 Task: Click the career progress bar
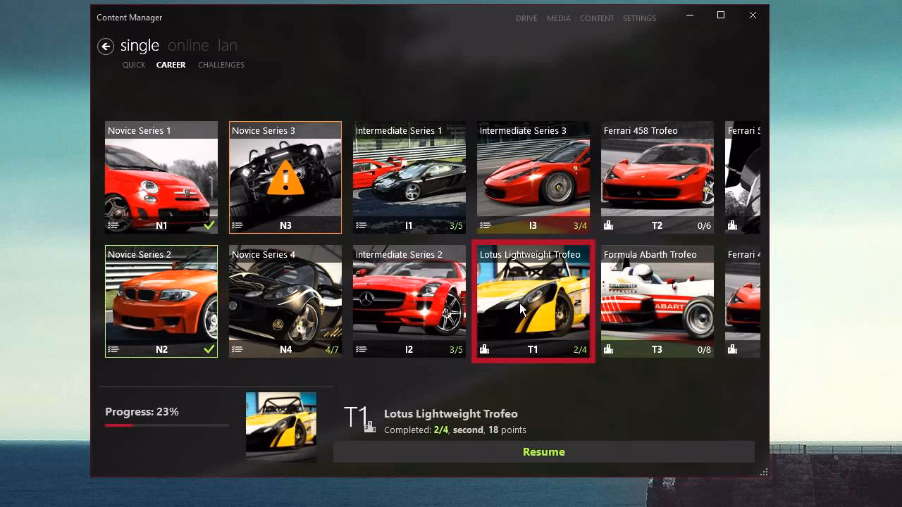point(167,425)
